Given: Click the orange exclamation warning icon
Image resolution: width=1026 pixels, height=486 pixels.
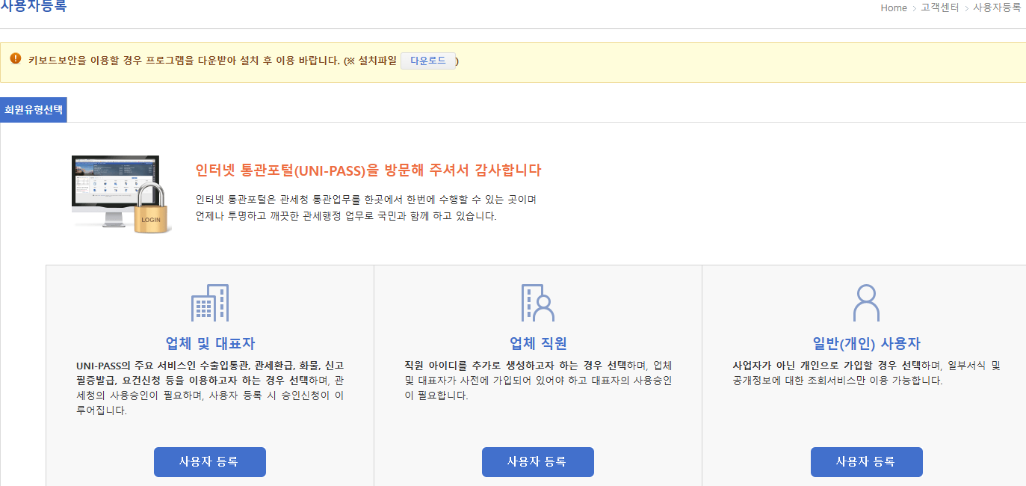Looking at the screenshot, I should point(16,59).
